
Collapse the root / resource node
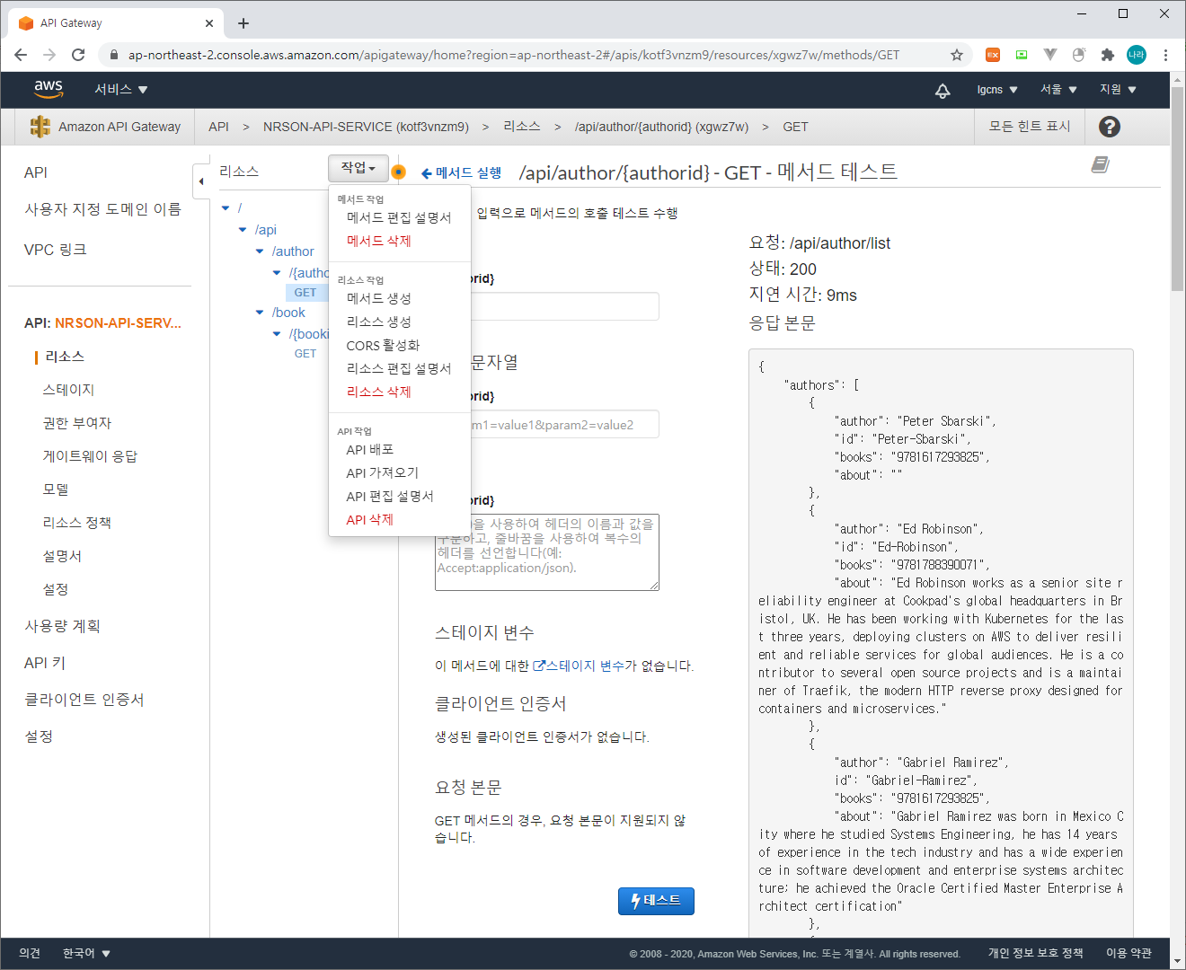(x=226, y=208)
